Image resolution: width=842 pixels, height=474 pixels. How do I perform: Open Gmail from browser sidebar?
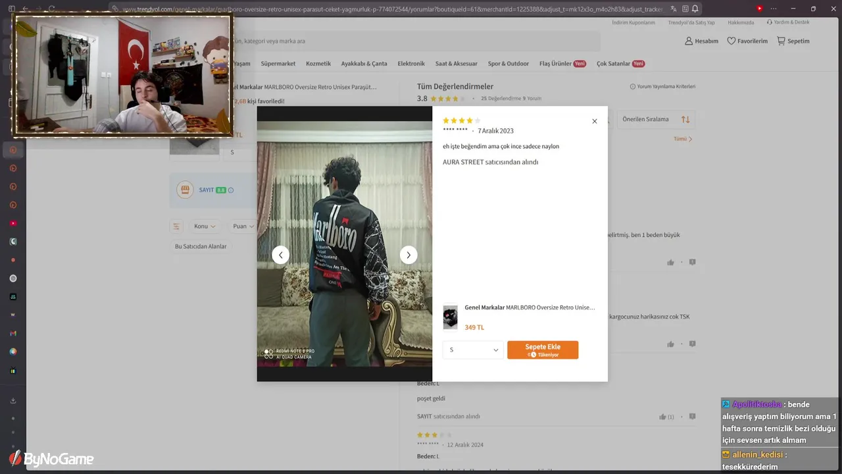point(13,333)
